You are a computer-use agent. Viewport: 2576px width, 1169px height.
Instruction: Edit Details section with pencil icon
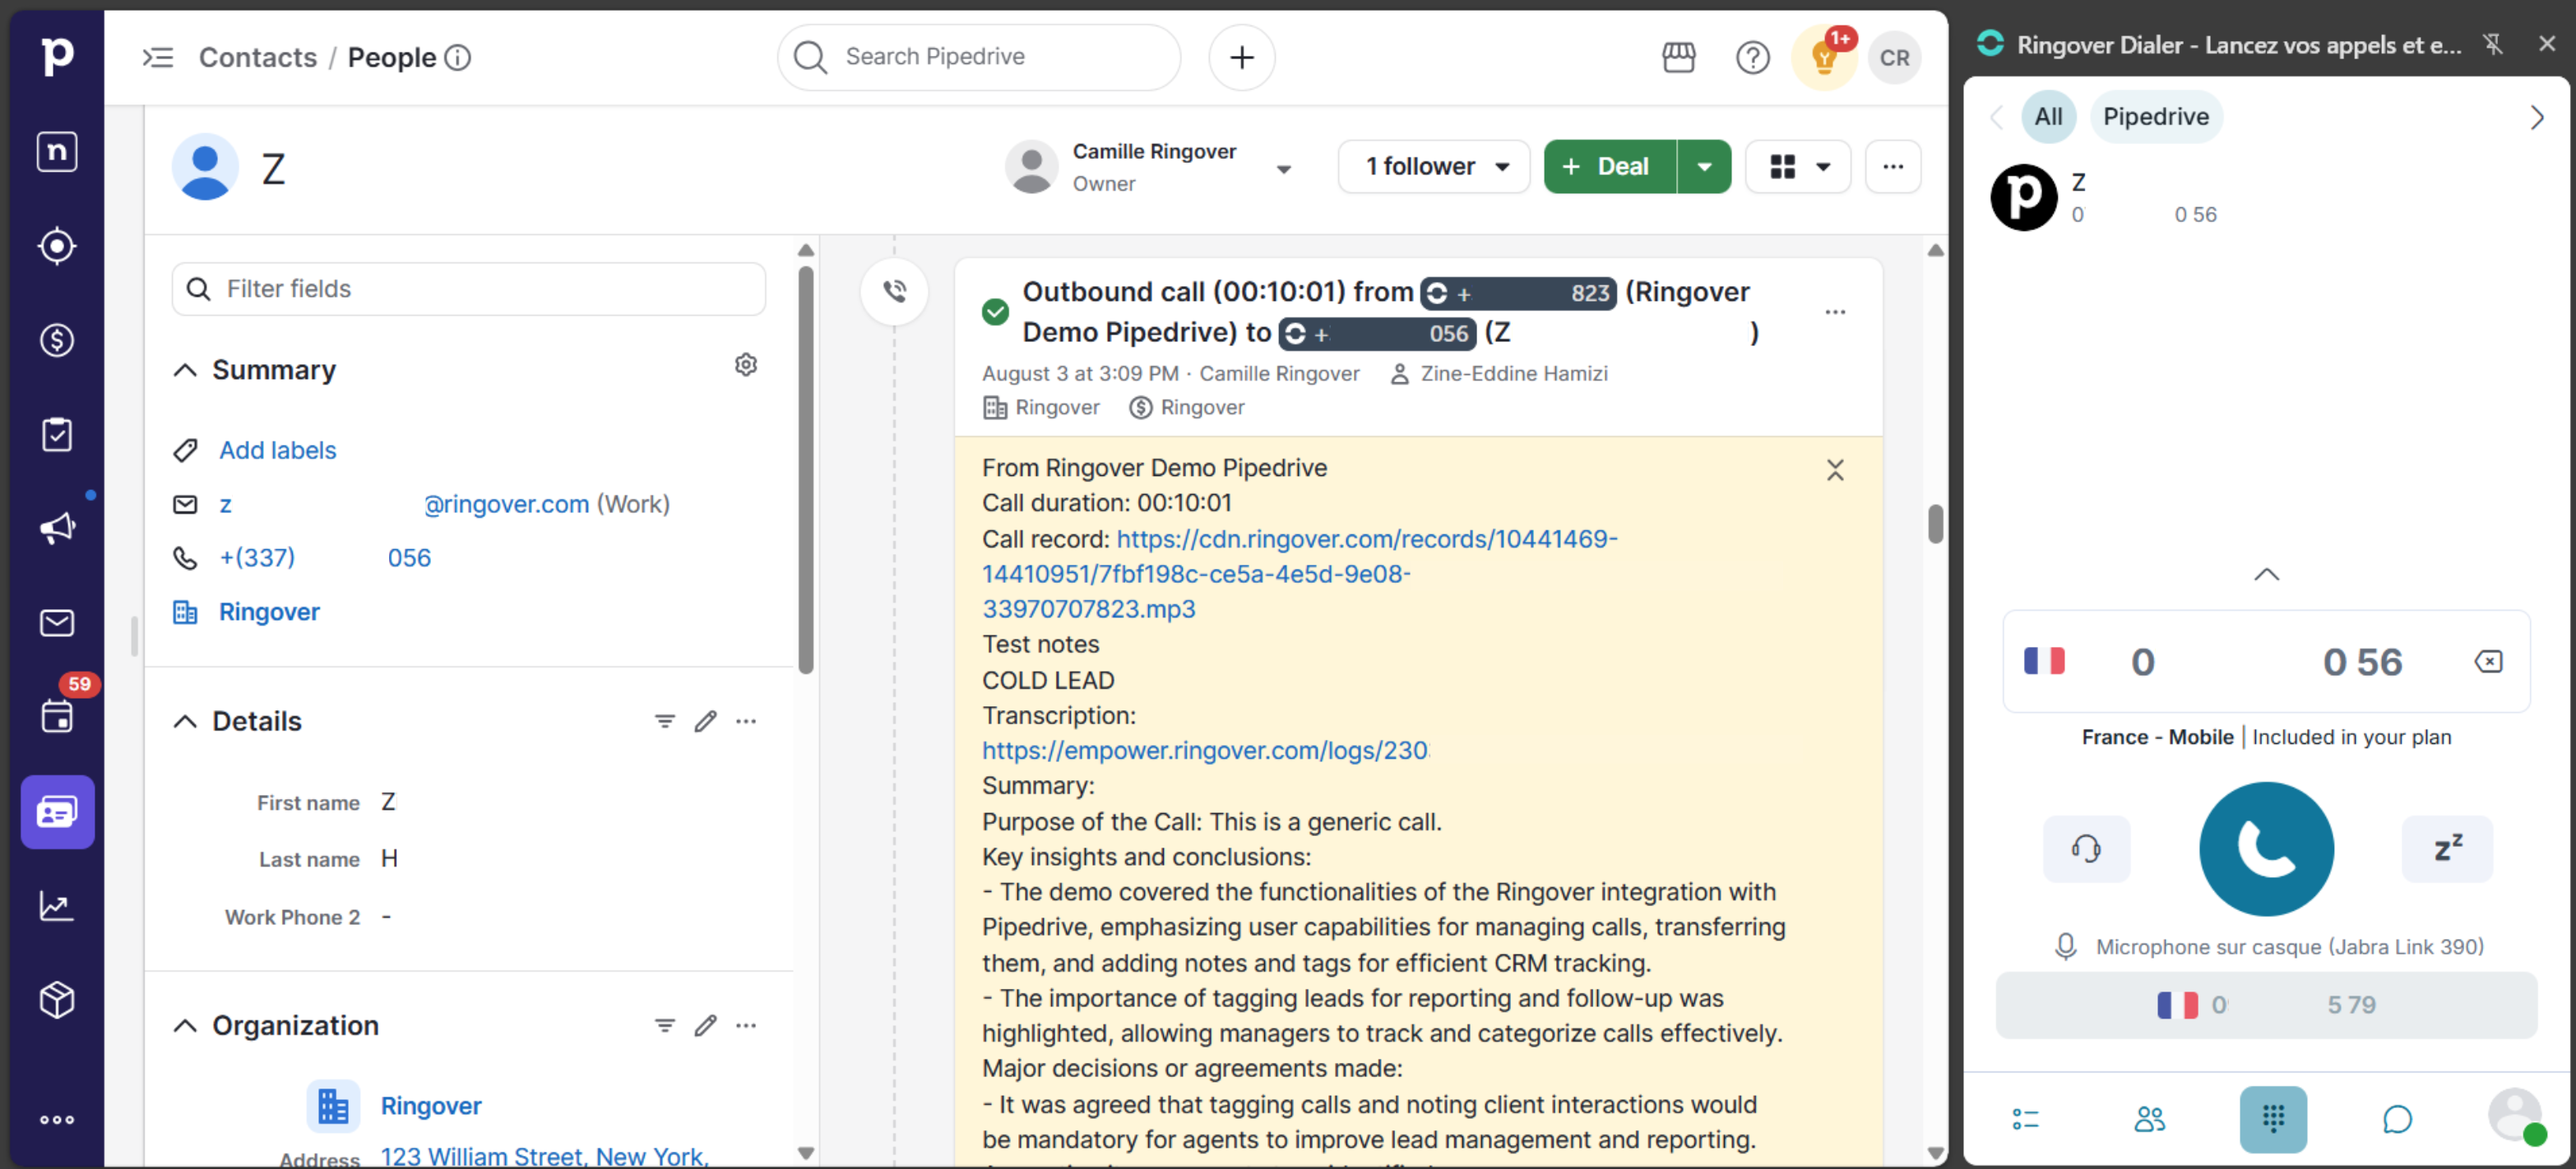pos(705,720)
